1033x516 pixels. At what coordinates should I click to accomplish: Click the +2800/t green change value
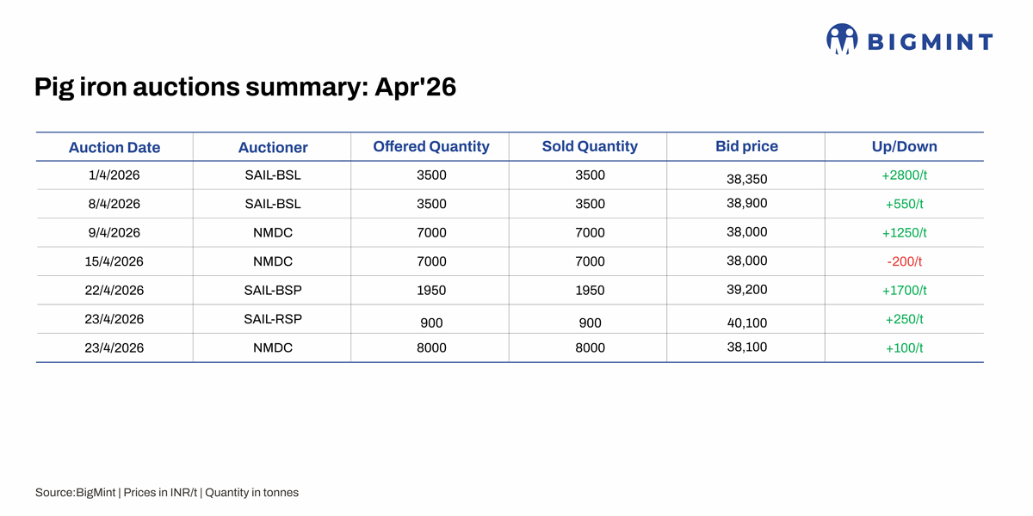905,175
